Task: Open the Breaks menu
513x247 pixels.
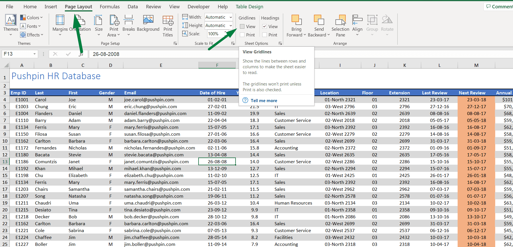Action: coord(129,25)
